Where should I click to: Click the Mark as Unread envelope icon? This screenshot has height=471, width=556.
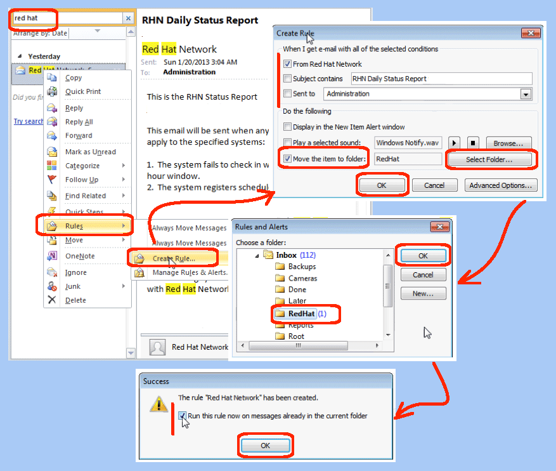click(x=52, y=152)
